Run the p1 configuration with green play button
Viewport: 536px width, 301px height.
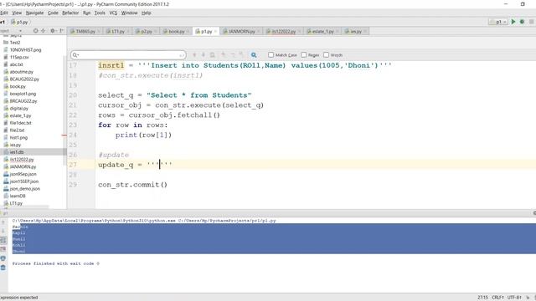coord(513,22)
